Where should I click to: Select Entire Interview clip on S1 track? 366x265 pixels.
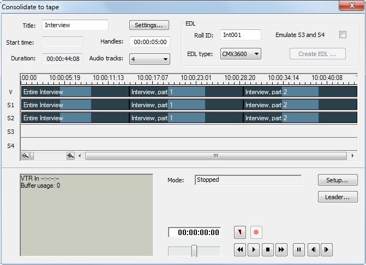pos(75,105)
